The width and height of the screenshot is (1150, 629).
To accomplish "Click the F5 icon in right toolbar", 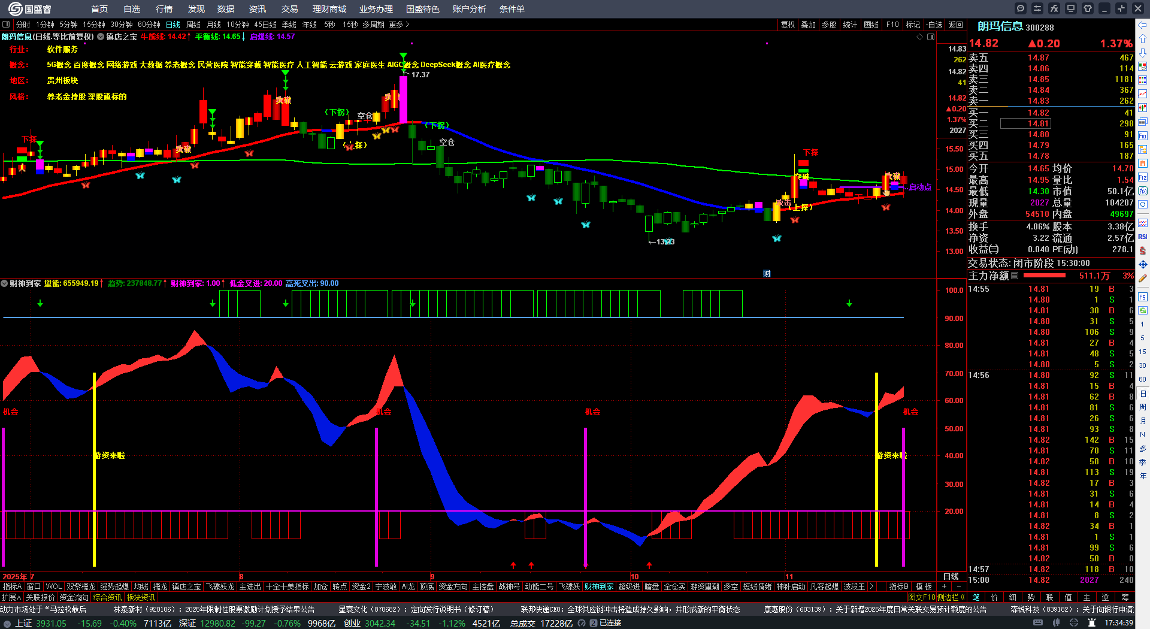I will 1143,297.
